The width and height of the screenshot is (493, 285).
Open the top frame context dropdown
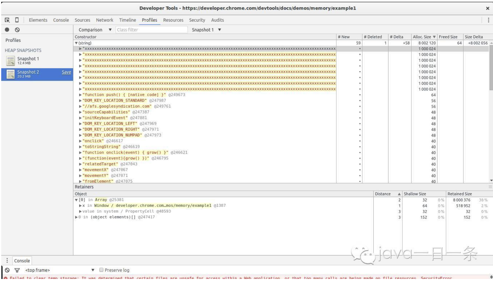tap(60, 270)
